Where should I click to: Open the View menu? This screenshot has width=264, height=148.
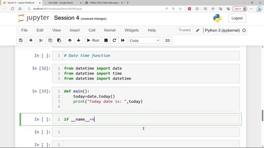pos(57,30)
